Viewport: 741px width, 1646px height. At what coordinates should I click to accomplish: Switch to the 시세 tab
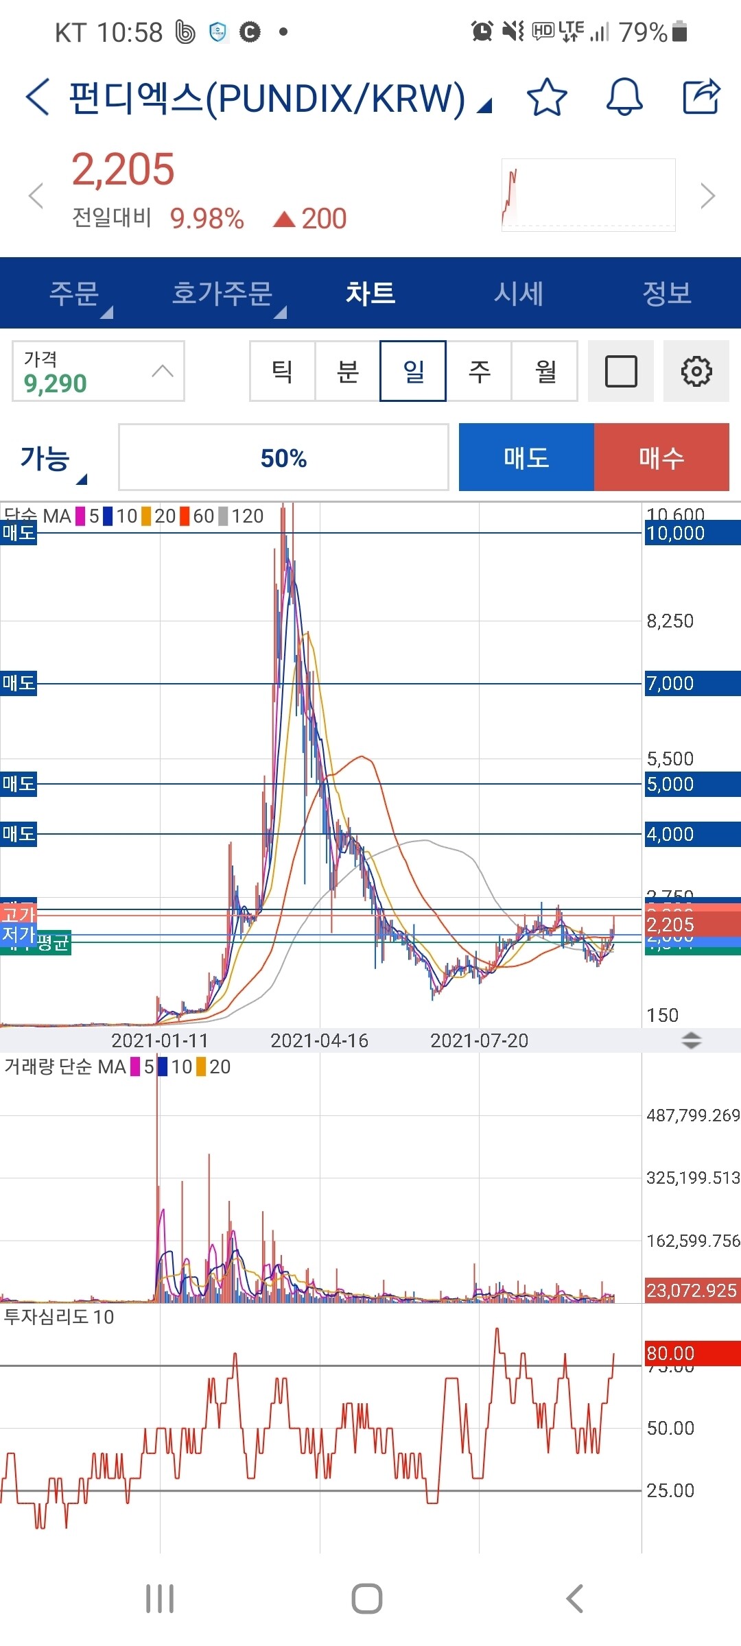click(x=519, y=294)
